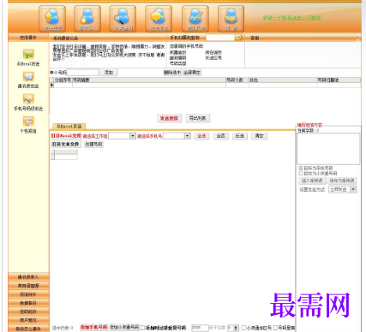Screen dimensions: 366x332
Task: Open 用户意见 in the left menu
Action: [x=28, y=320]
